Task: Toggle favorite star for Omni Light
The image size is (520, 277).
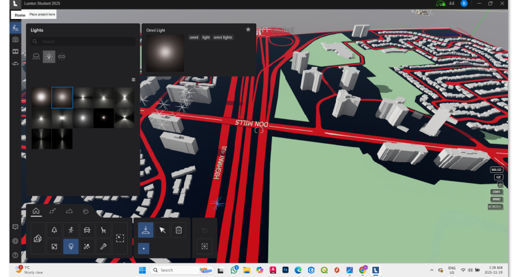Action: 248,29
